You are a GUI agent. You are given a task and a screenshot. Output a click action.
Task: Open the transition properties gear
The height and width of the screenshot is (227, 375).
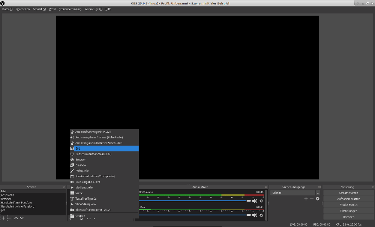tap(318, 199)
